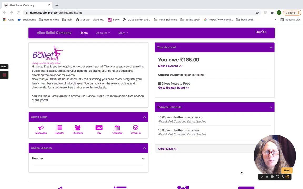View site info via padlock icon

tap(27, 13)
